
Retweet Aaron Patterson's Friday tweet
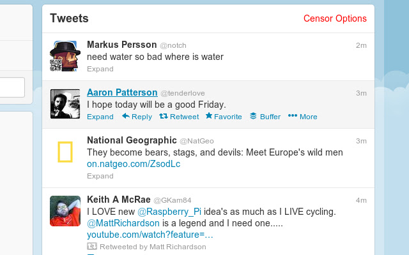[179, 117]
